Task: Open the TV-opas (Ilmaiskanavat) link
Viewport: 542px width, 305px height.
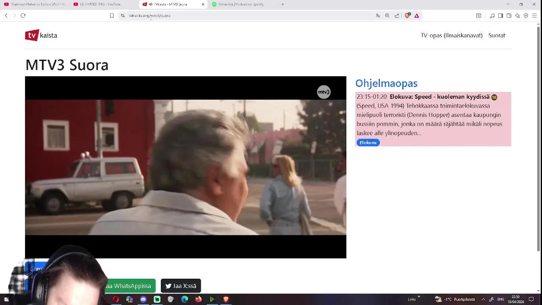Action: click(x=451, y=35)
